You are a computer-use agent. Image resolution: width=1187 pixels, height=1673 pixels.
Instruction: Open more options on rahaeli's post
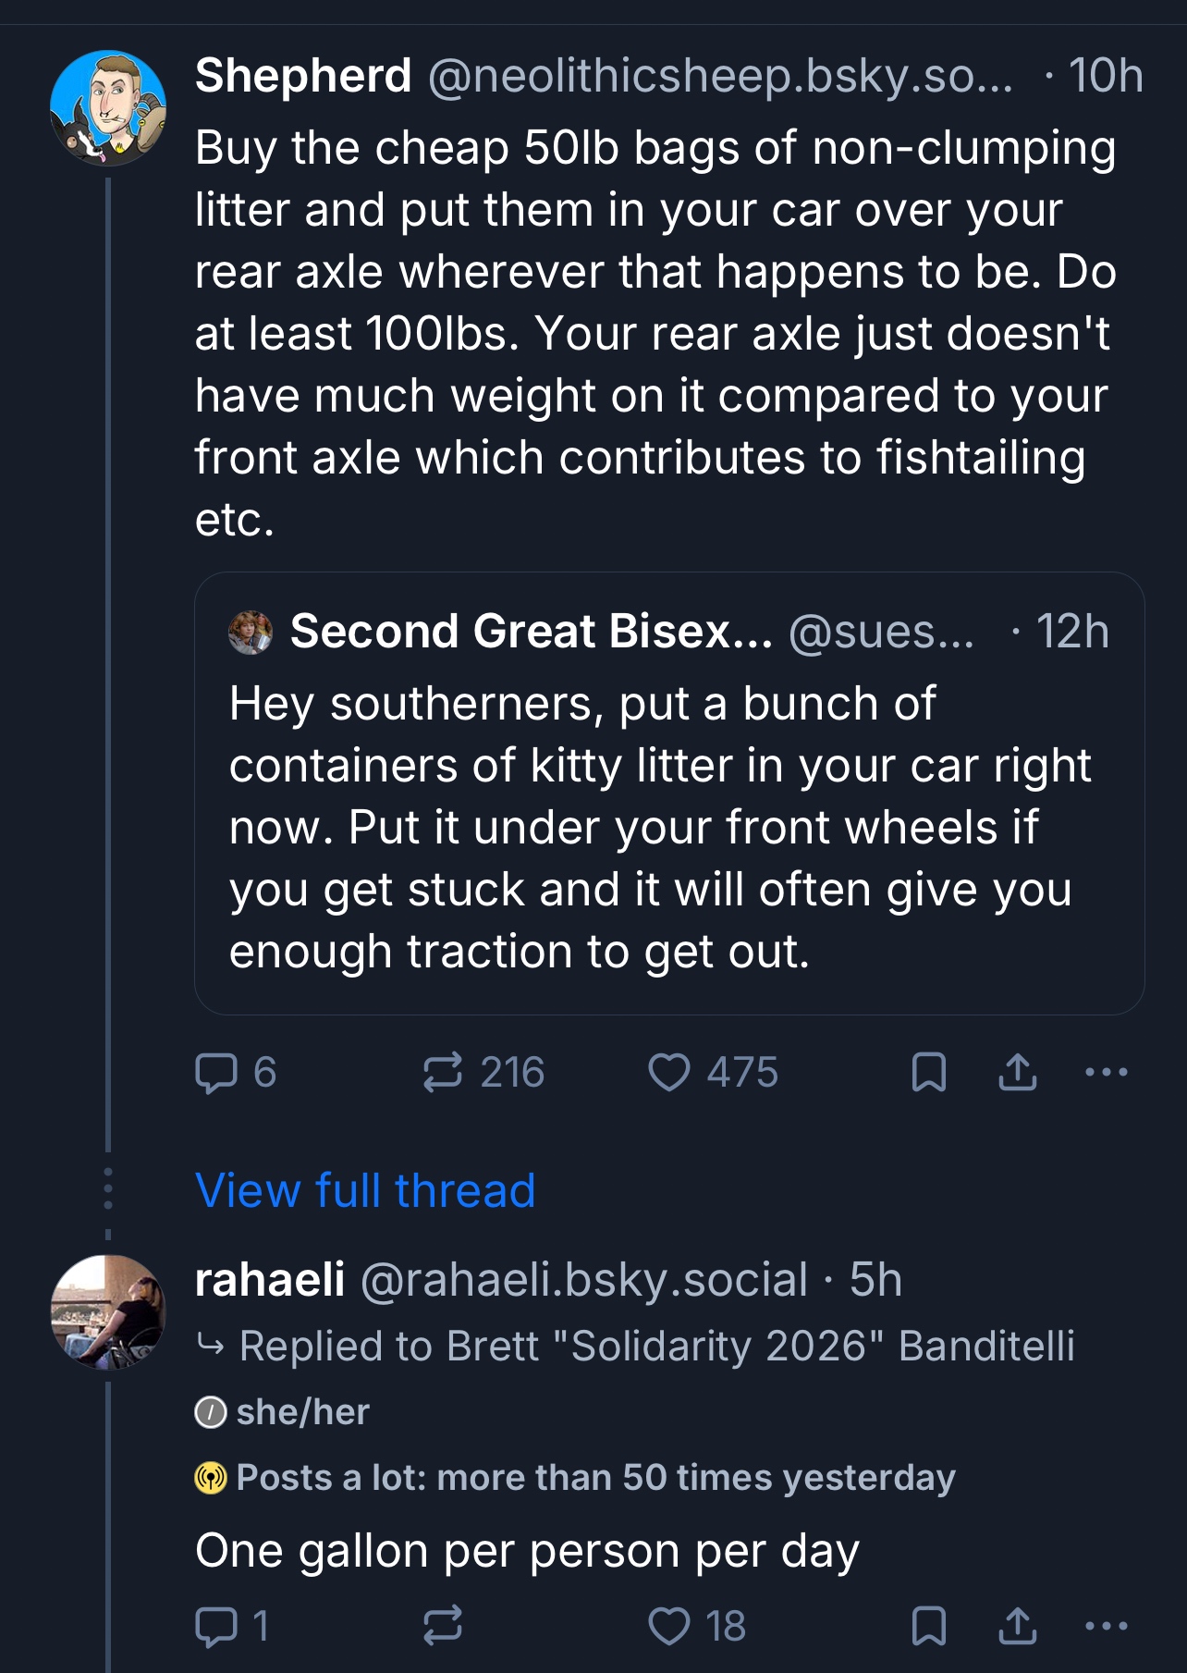1106,1626
